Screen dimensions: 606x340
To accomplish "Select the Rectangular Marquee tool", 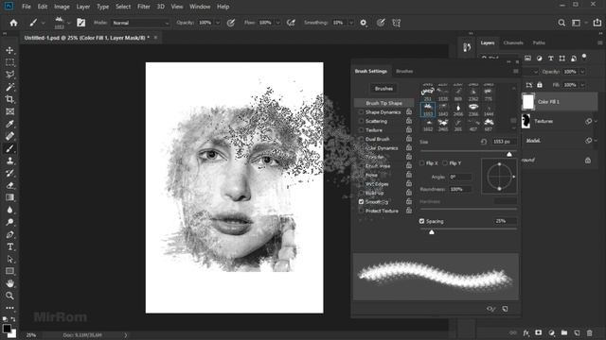I will pos(9,62).
